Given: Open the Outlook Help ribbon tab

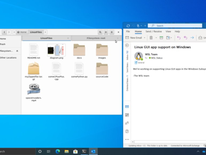Looking at the screenshot, I should click(x=177, y=31).
